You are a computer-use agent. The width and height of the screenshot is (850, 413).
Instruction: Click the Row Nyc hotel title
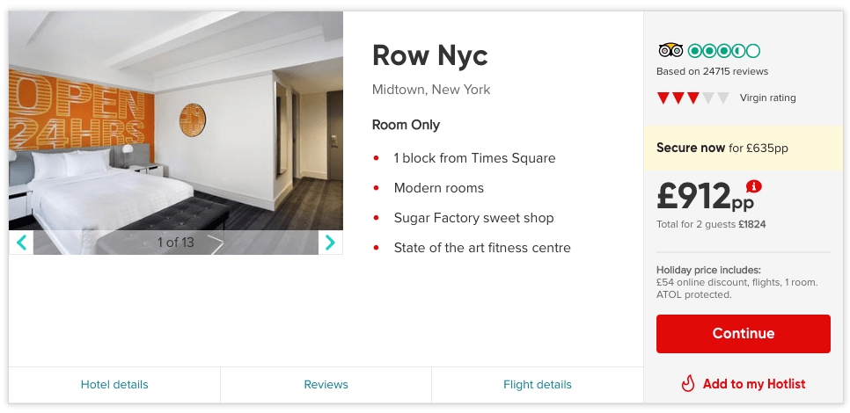pos(429,55)
